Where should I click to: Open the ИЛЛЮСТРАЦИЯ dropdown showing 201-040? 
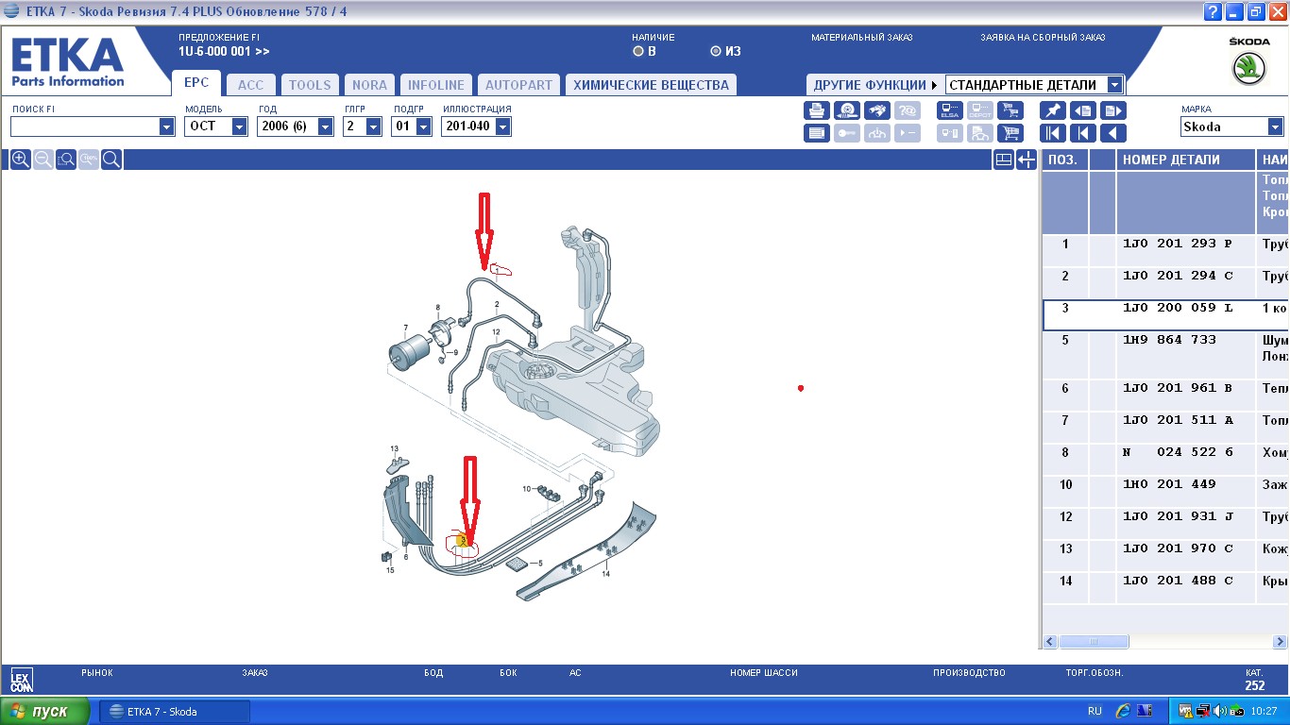pos(502,126)
